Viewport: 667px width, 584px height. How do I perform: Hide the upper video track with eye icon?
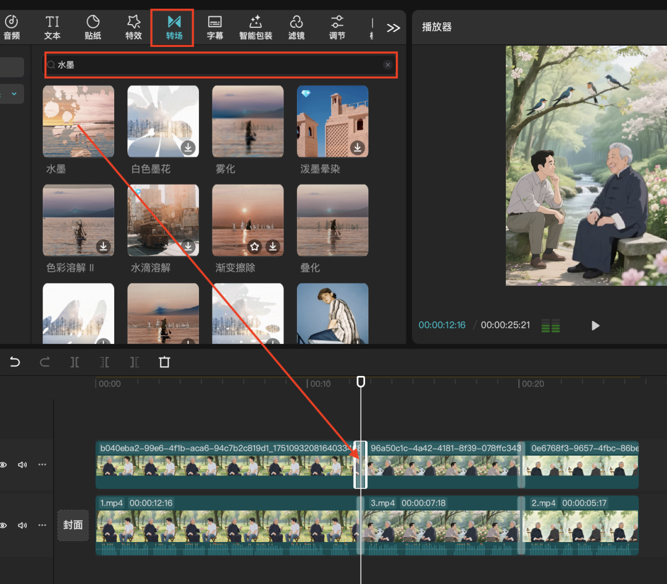(4, 465)
